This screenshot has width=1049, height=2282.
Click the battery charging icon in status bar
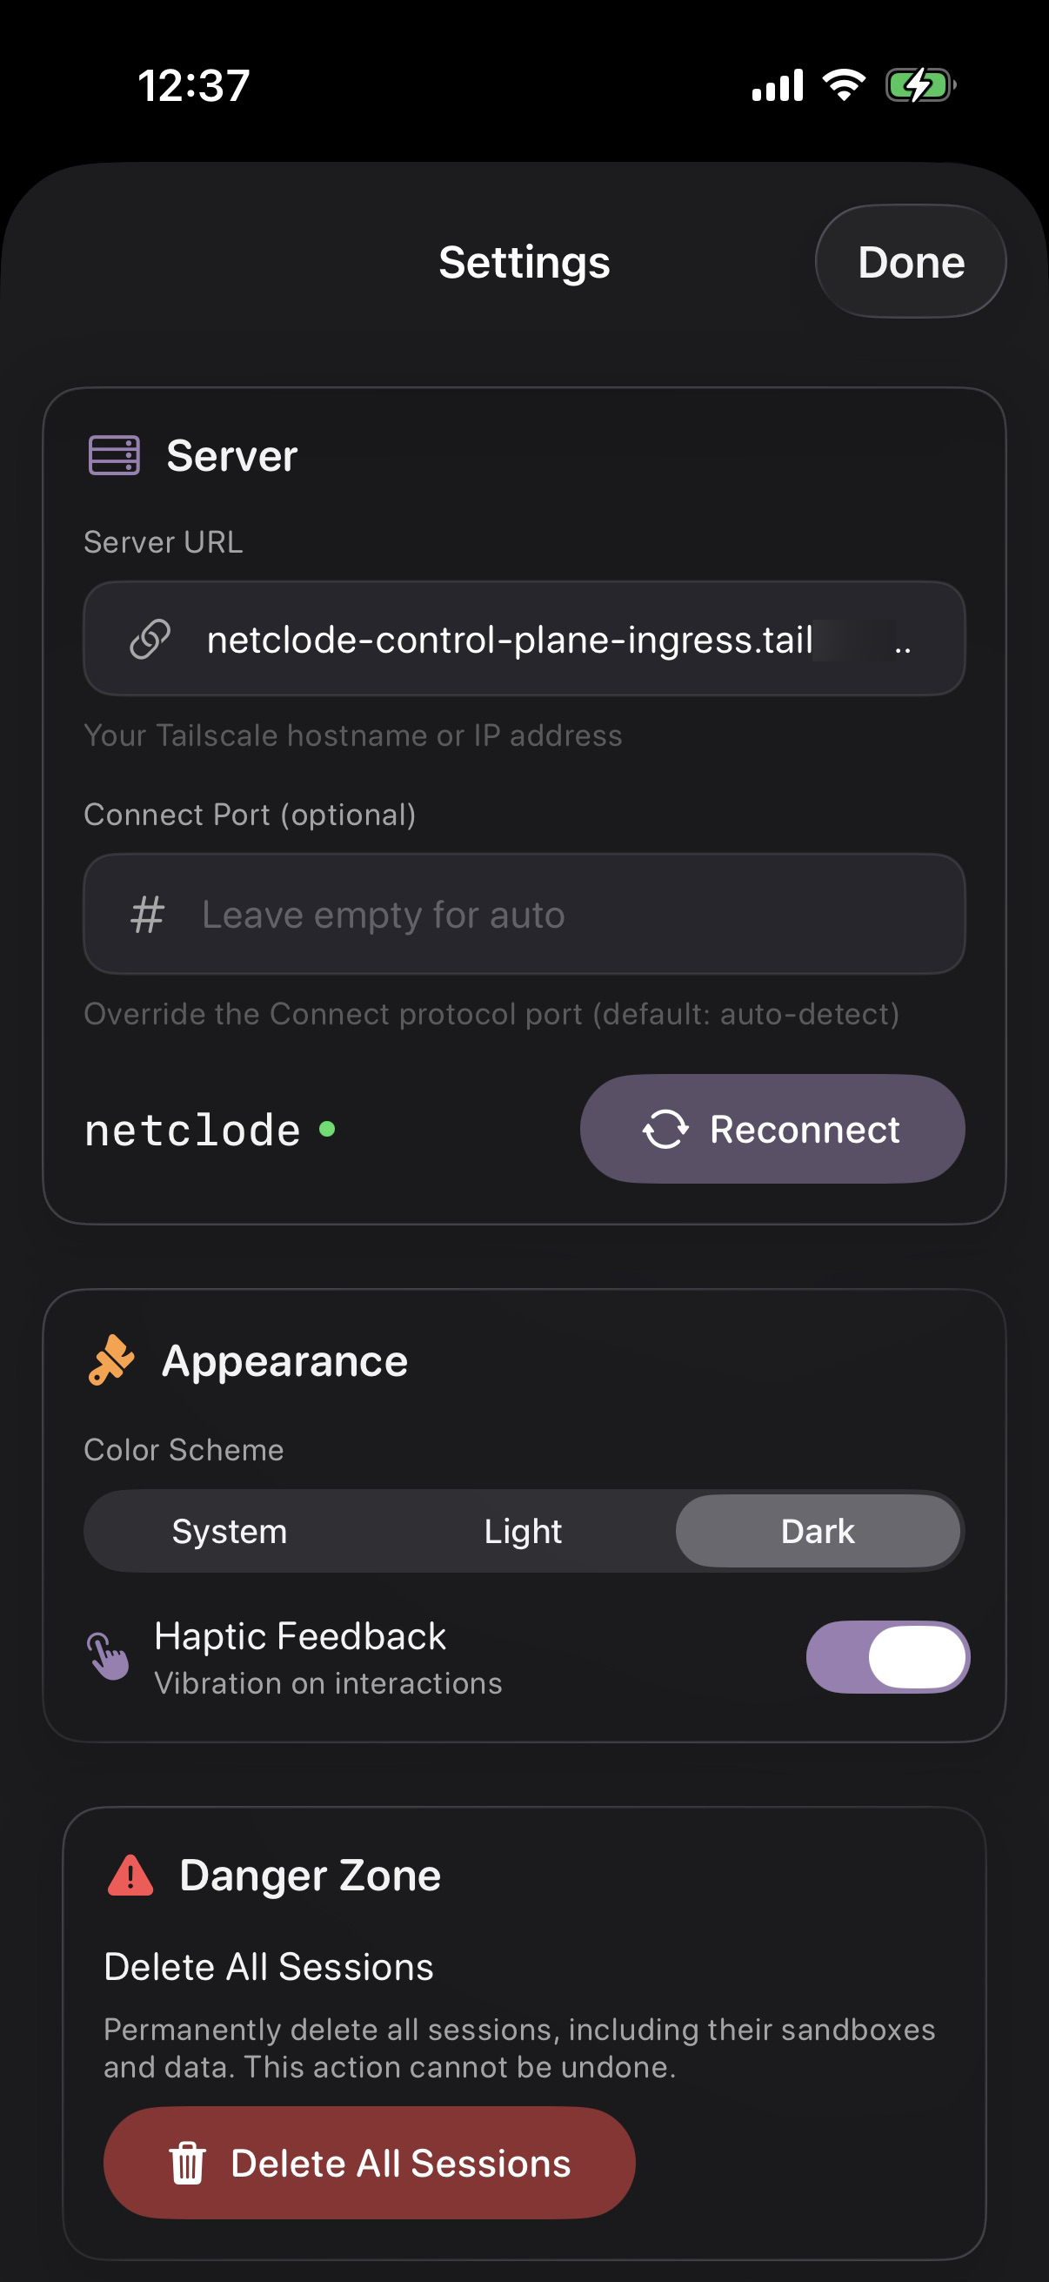tap(920, 86)
